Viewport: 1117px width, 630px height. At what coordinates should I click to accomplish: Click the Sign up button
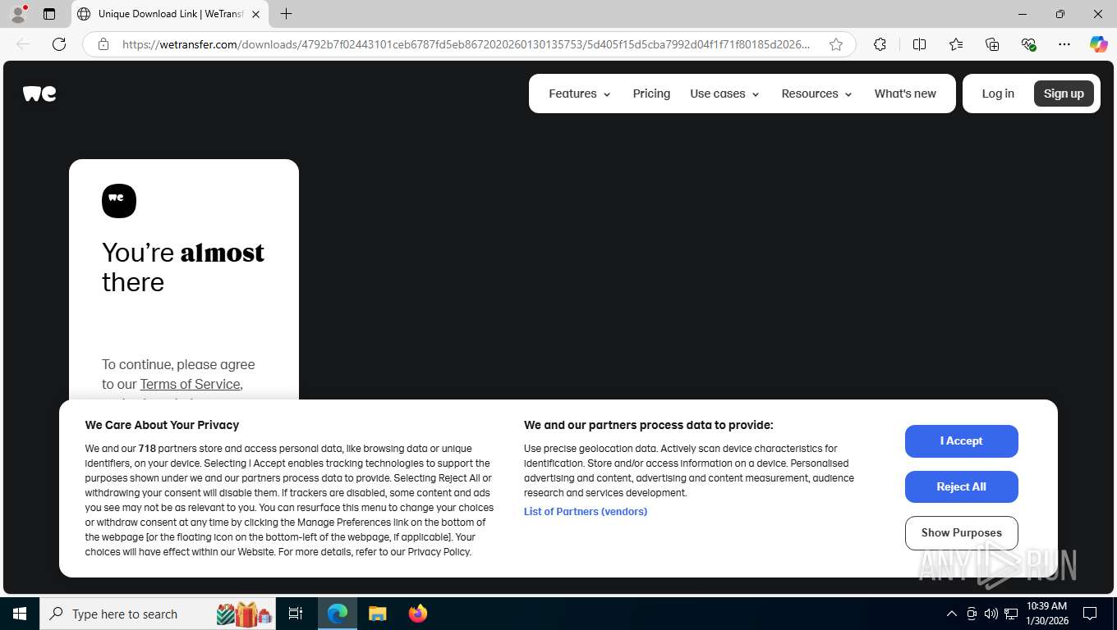[1064, 94]
